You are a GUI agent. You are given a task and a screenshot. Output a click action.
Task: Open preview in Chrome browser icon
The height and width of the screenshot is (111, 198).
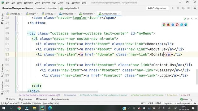tap(164, 25)
